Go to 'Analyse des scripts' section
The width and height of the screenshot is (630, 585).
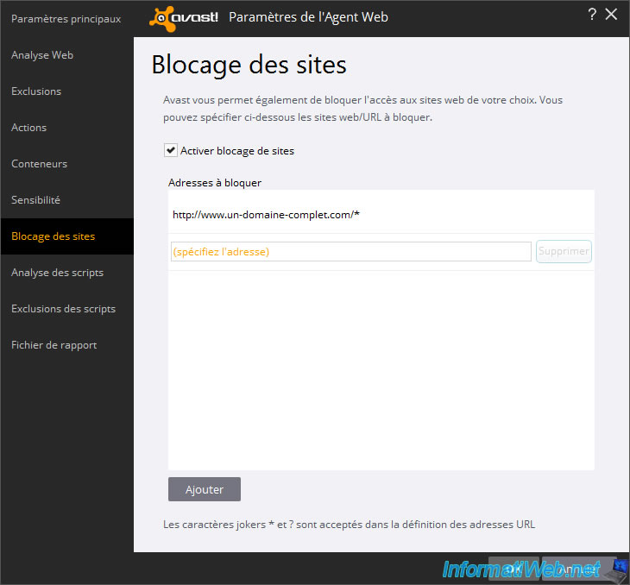[x=57, y=273]
